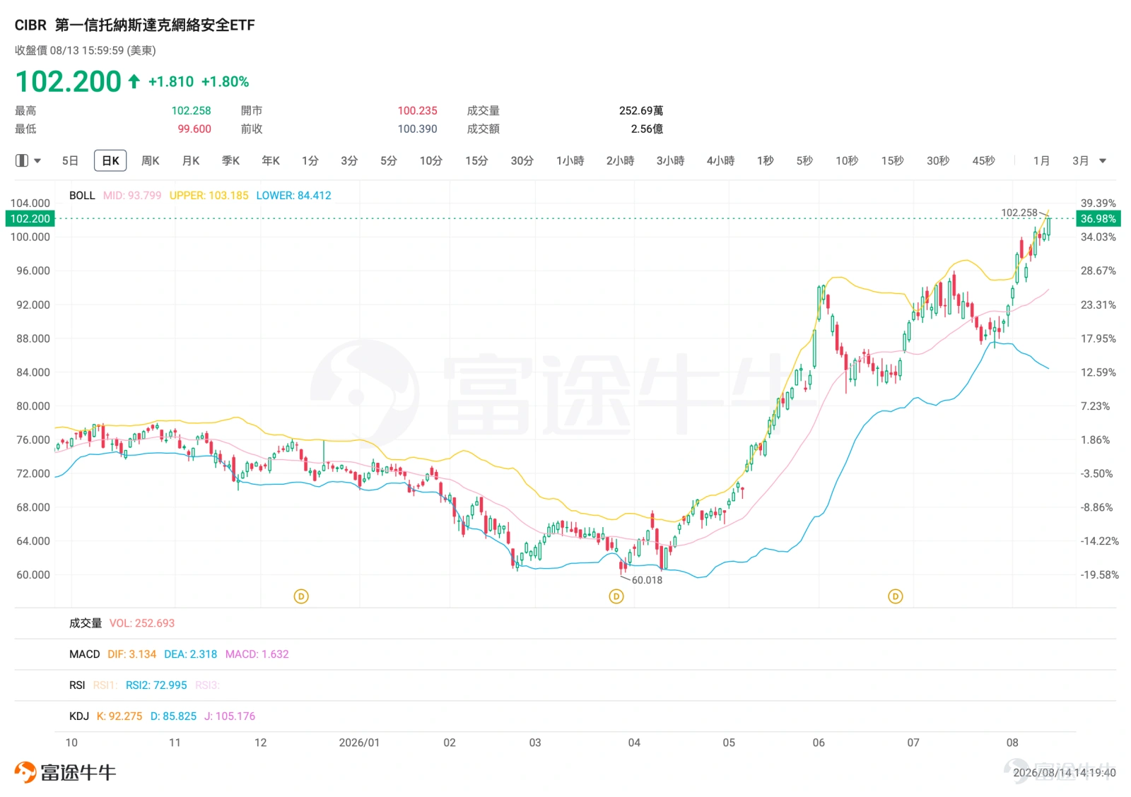Click the dividend marker D near April

click(616, 596)
